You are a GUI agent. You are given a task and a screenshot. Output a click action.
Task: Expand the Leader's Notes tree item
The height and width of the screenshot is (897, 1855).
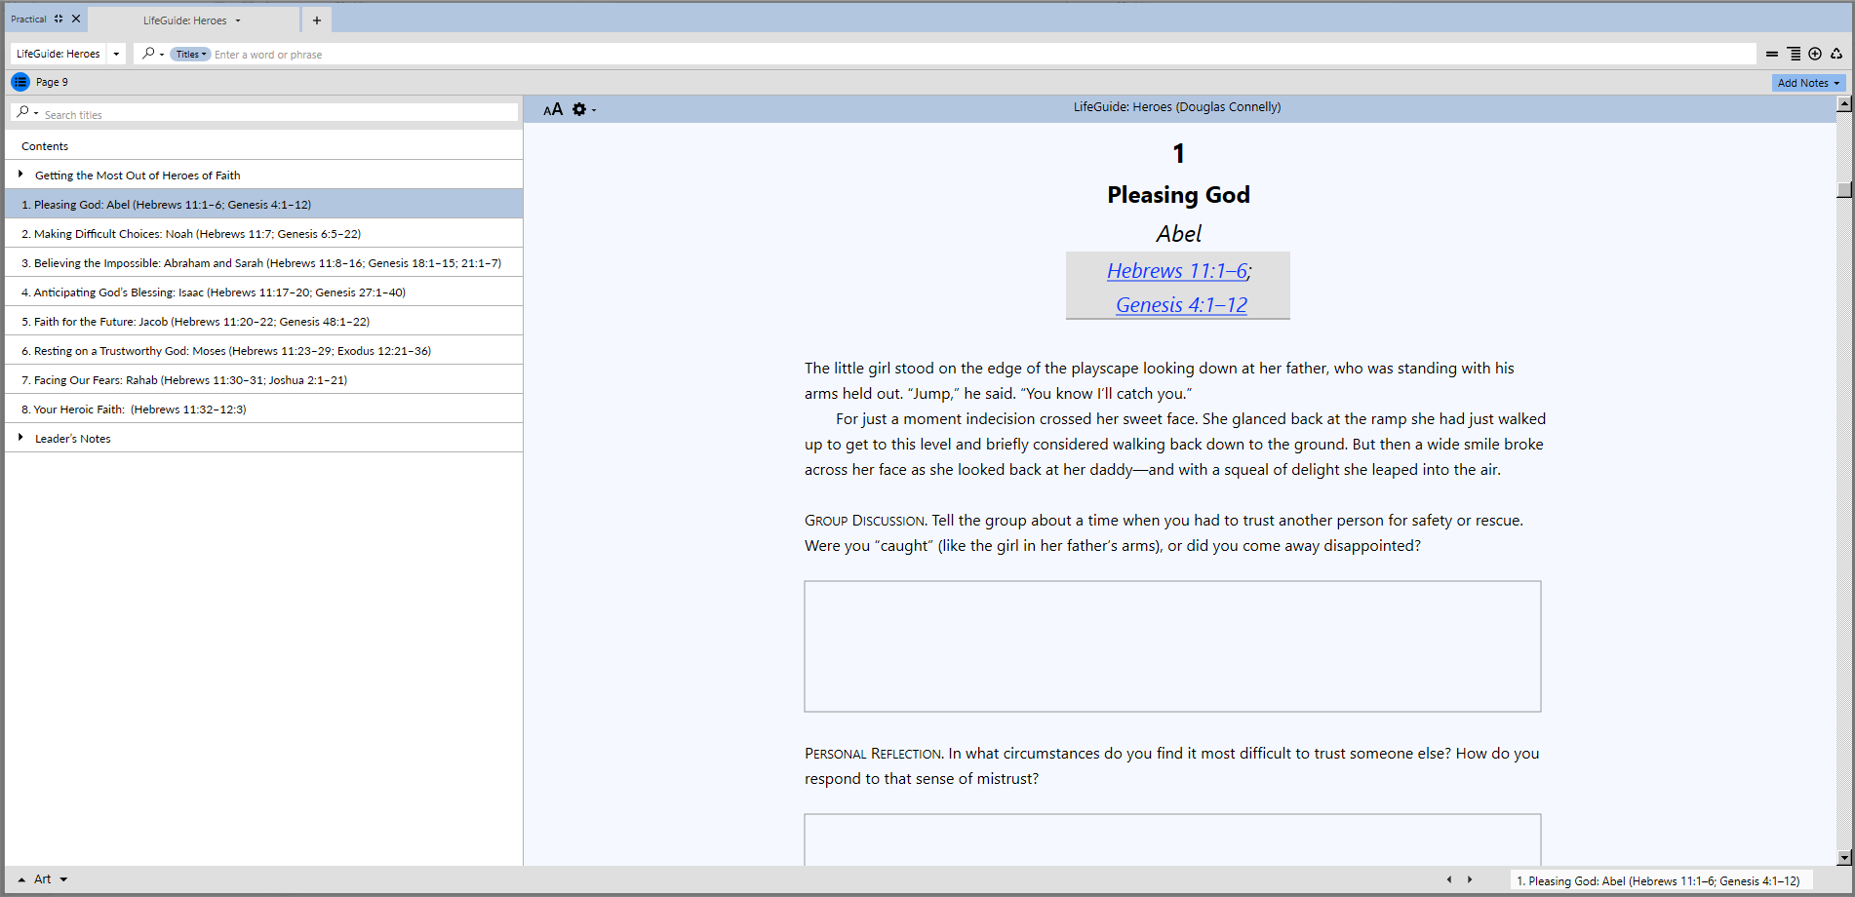tap(20, 438)
